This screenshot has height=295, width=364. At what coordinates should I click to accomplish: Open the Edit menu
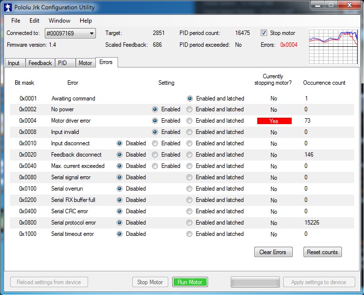34,21
